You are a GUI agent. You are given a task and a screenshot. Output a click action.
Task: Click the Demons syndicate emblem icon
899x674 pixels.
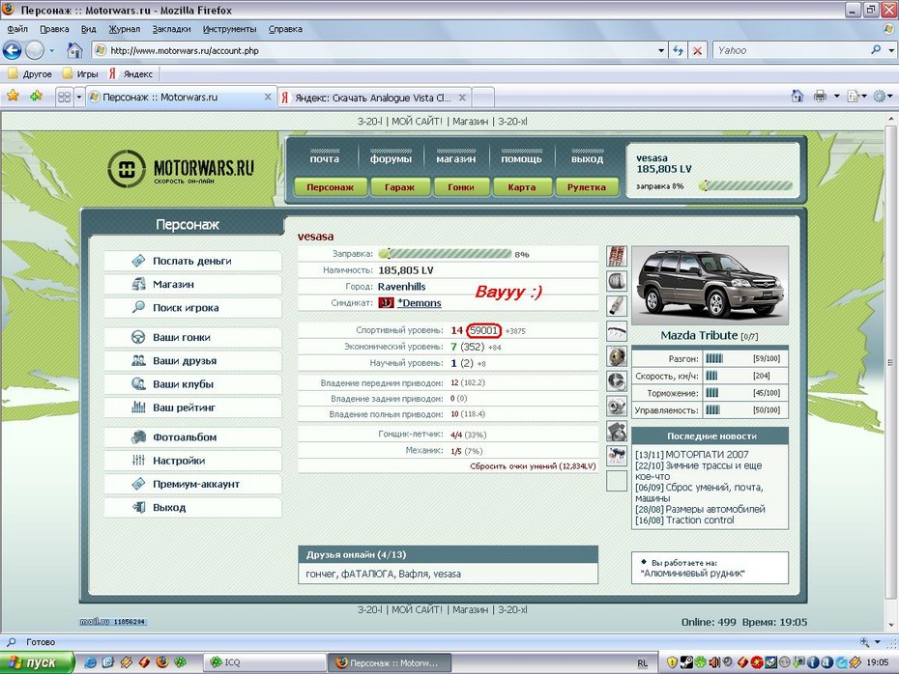386,302
